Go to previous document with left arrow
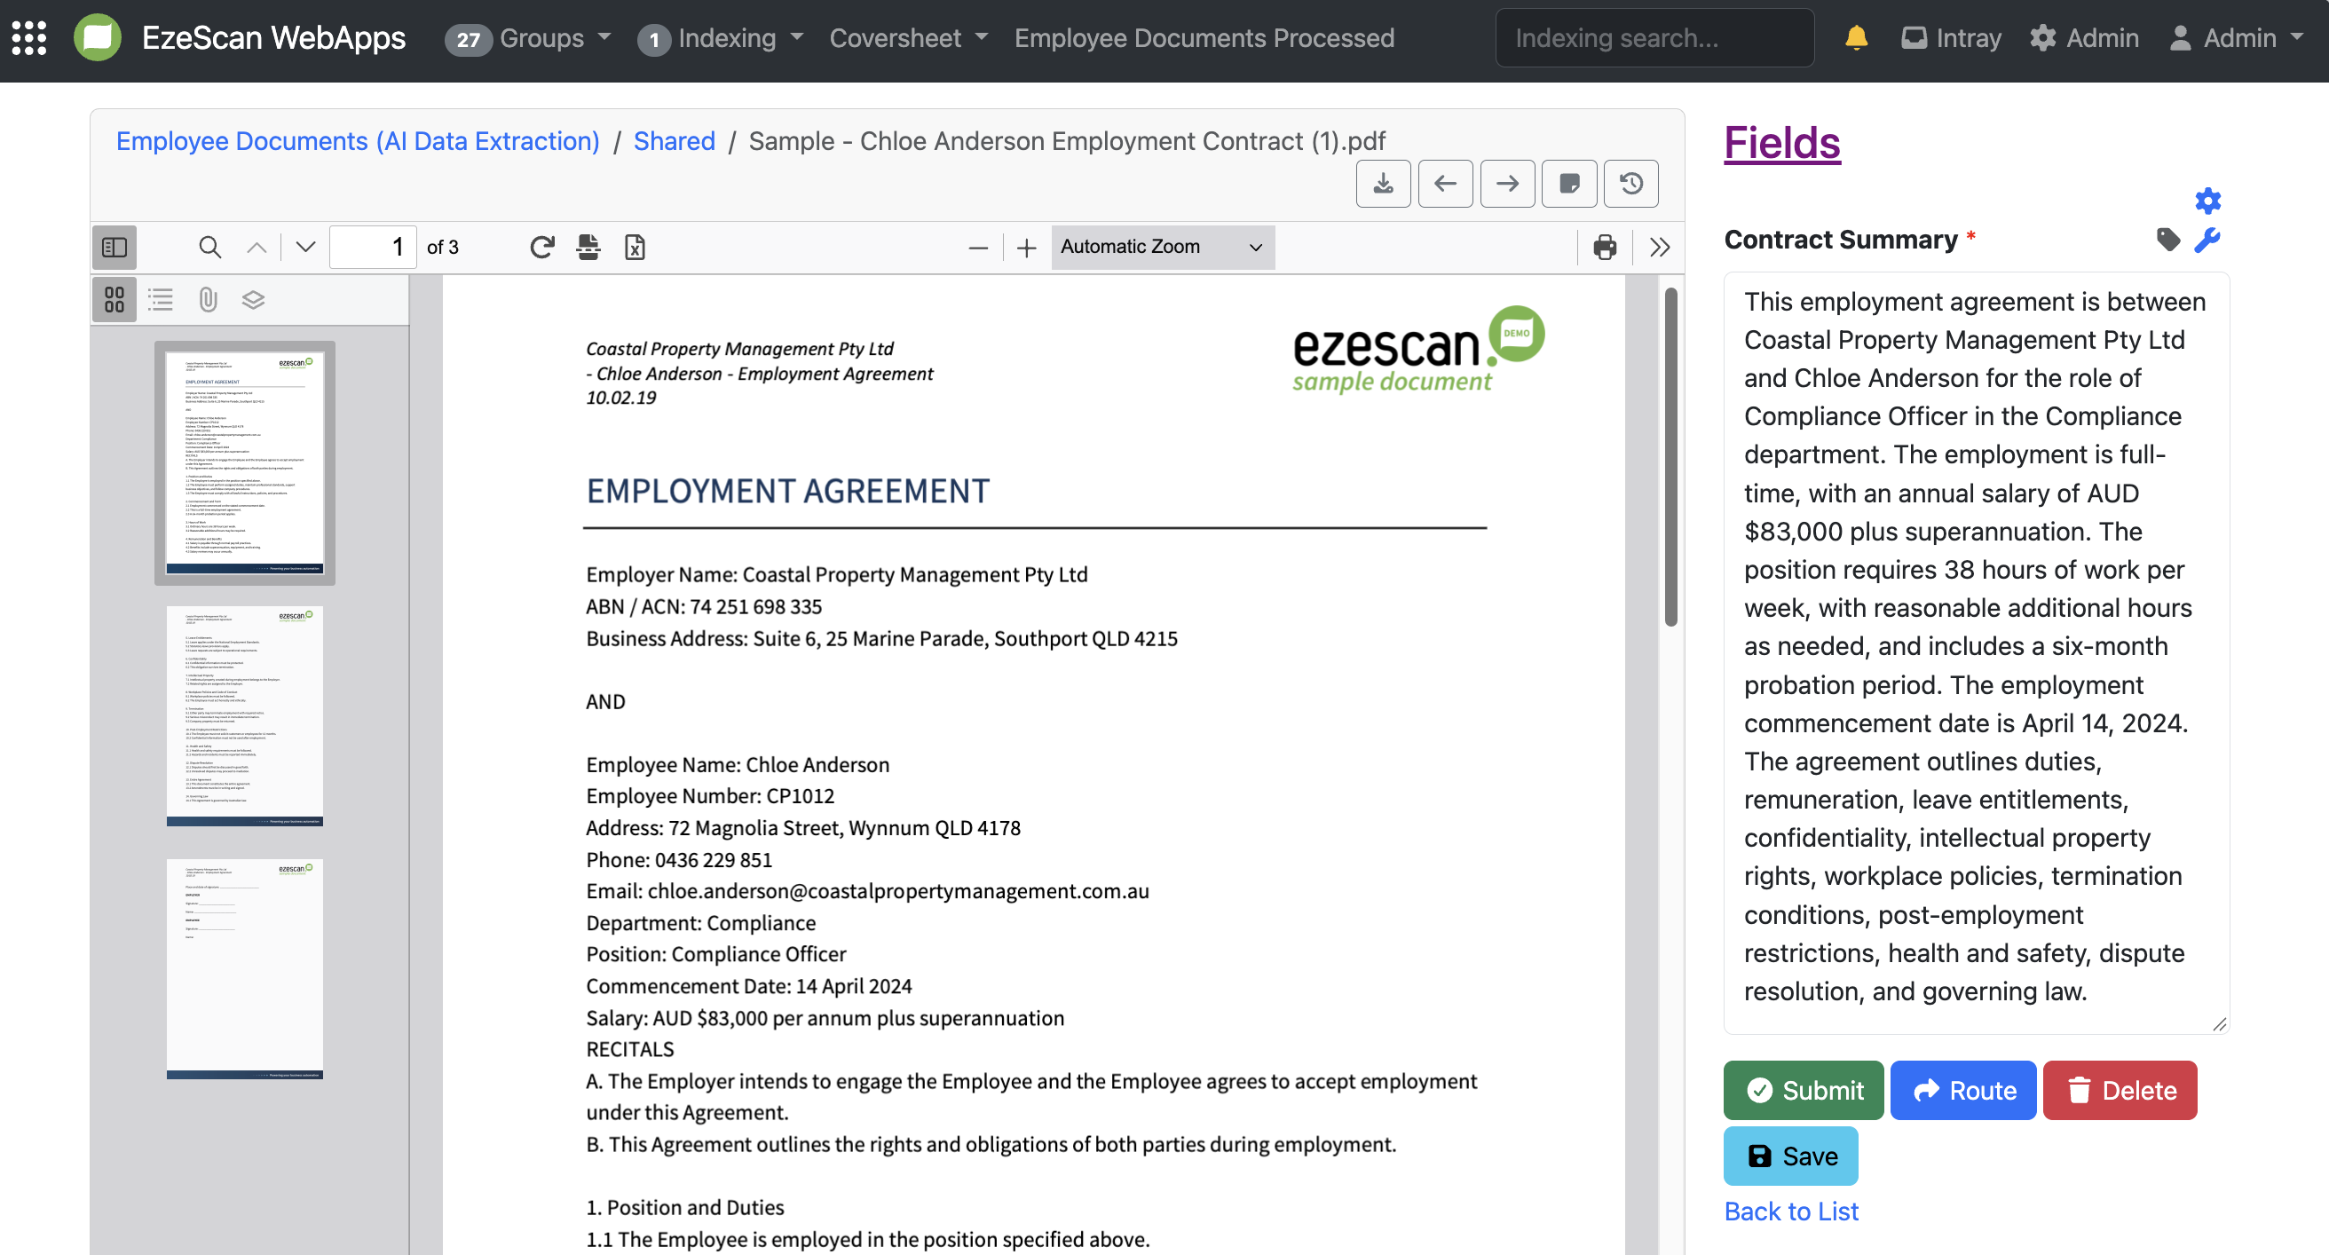Viewport: 2329px width, 1255px height. 1445,184
